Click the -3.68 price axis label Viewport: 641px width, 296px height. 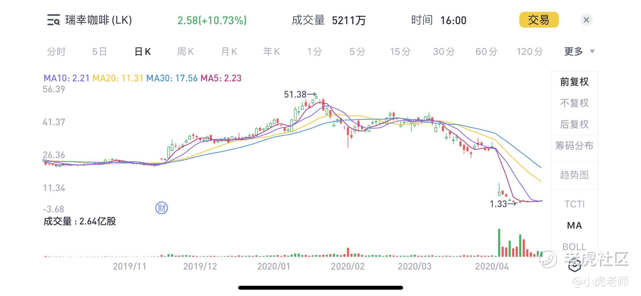53,209
